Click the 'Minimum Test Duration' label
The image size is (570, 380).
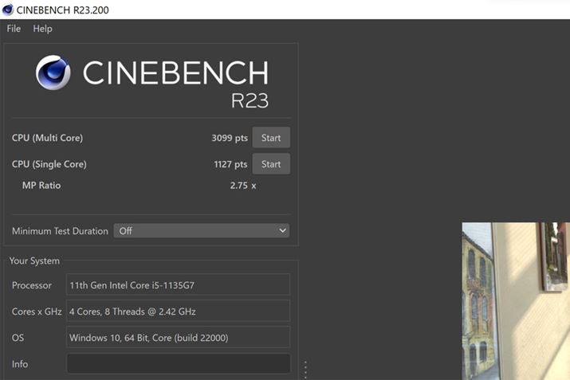(x=60, y=231)
